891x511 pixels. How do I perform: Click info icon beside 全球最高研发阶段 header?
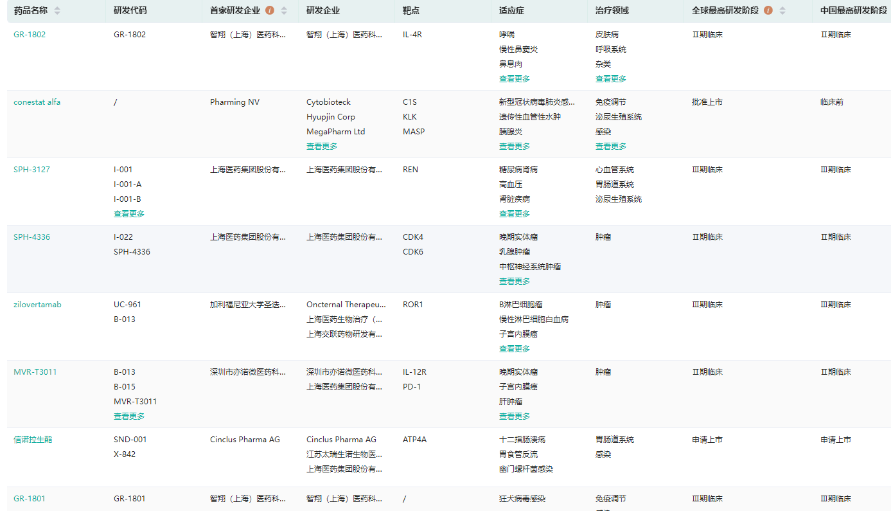tap(768, 10)
